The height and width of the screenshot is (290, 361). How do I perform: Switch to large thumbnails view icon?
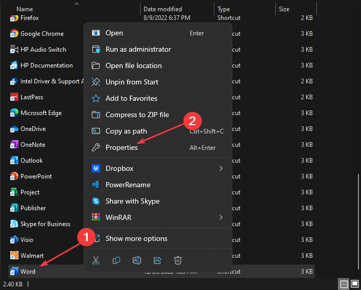pyautogui.click(x=355, y=284)
